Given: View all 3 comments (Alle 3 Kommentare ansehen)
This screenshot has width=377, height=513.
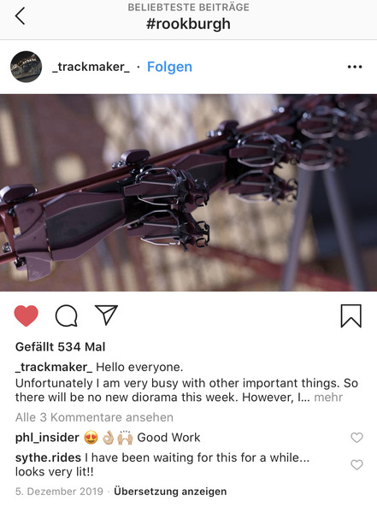Looking at the screenshot, I should pyautogui.click(x=94, y=417).
